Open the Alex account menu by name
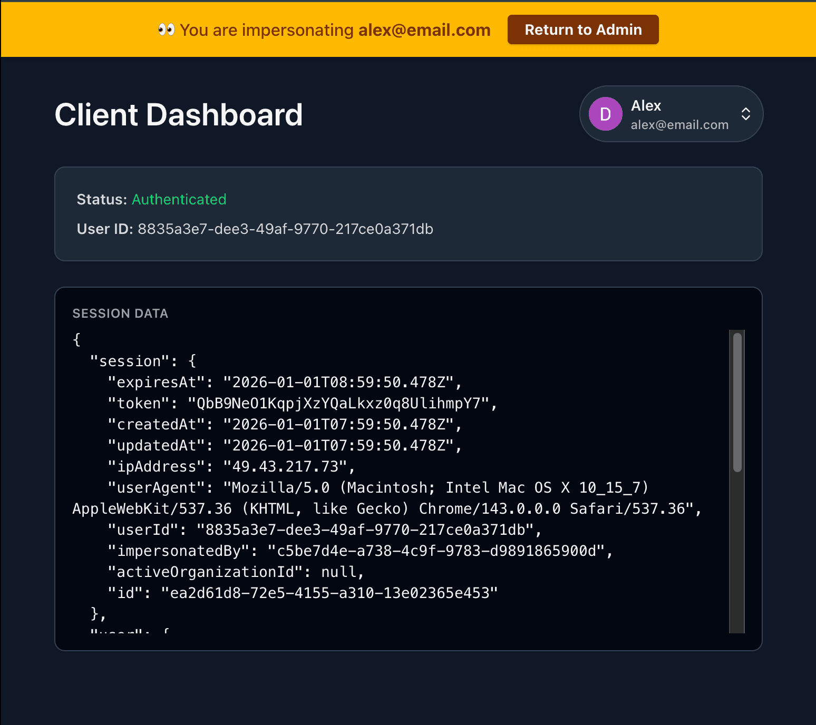Screen dimensions: 816x725 click(646, 106)
